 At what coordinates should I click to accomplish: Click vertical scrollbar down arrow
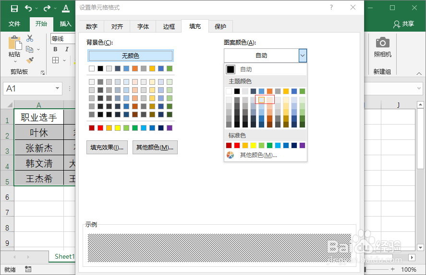[420, 247]
